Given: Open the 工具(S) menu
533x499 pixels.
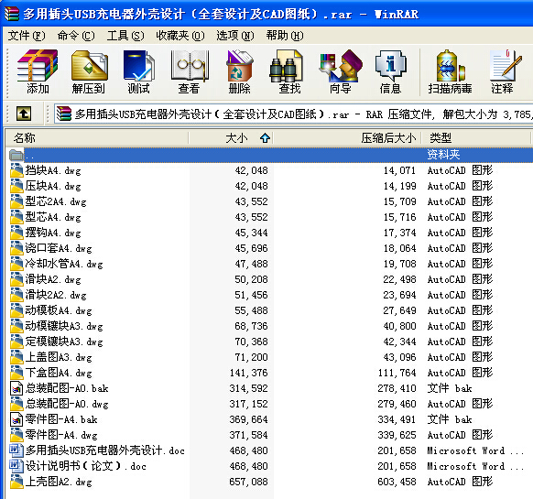Looking at the screenshot, I should (x=125, y=36).
